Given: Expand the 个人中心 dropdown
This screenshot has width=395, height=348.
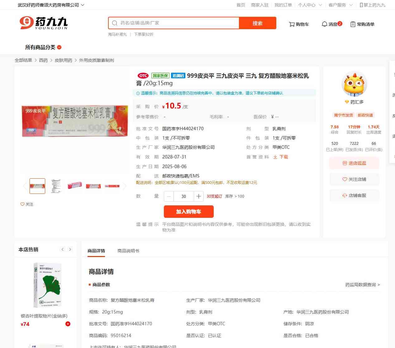Looking at the screenshot, I should (x=310, y=5).
